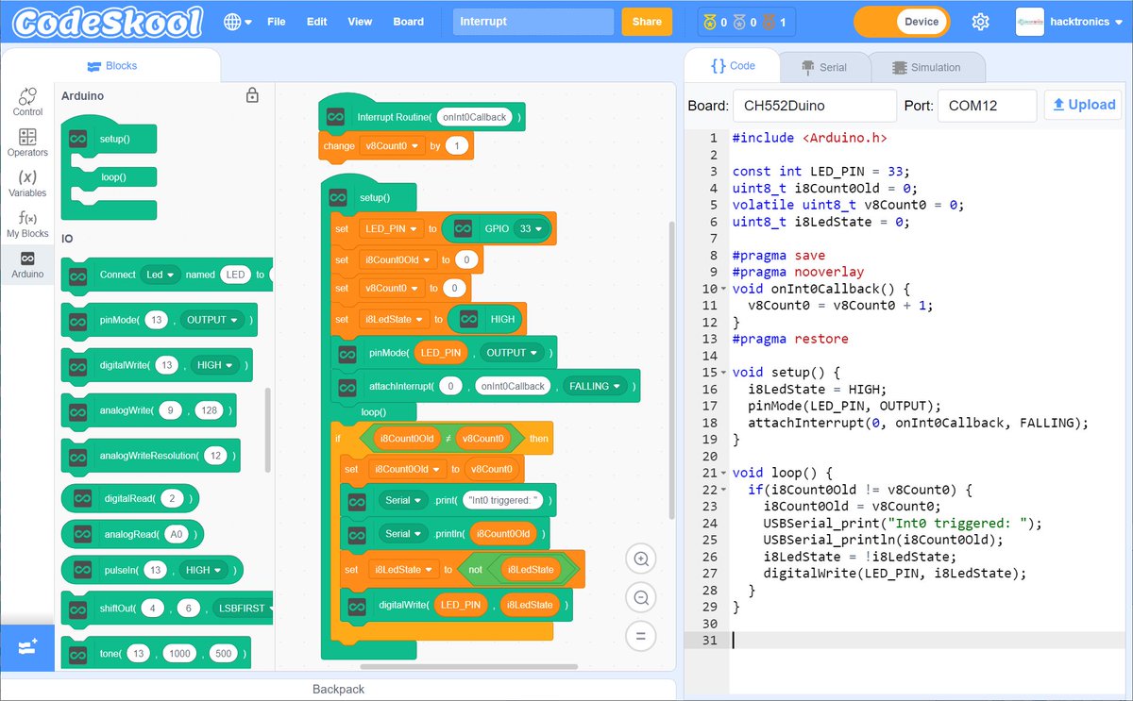Image resolution: width=1133 pixels, height=701 pixels.
Task: Click the COM12 port field
Action: [987, 106]
